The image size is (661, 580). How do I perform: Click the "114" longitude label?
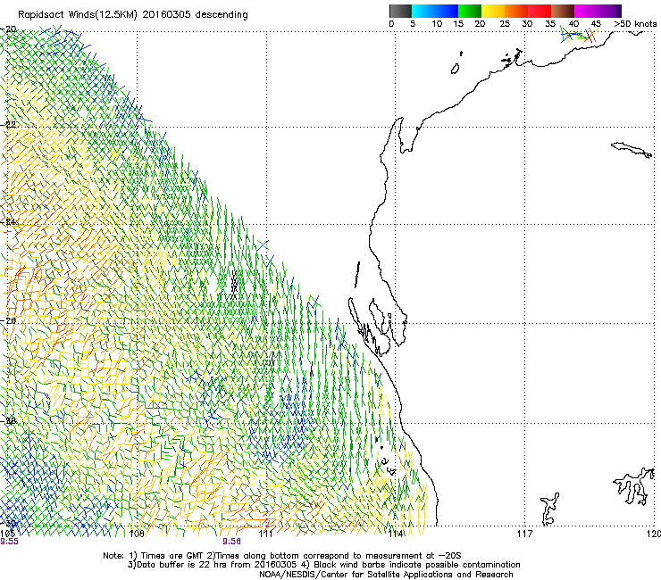(x=396, y=534)
